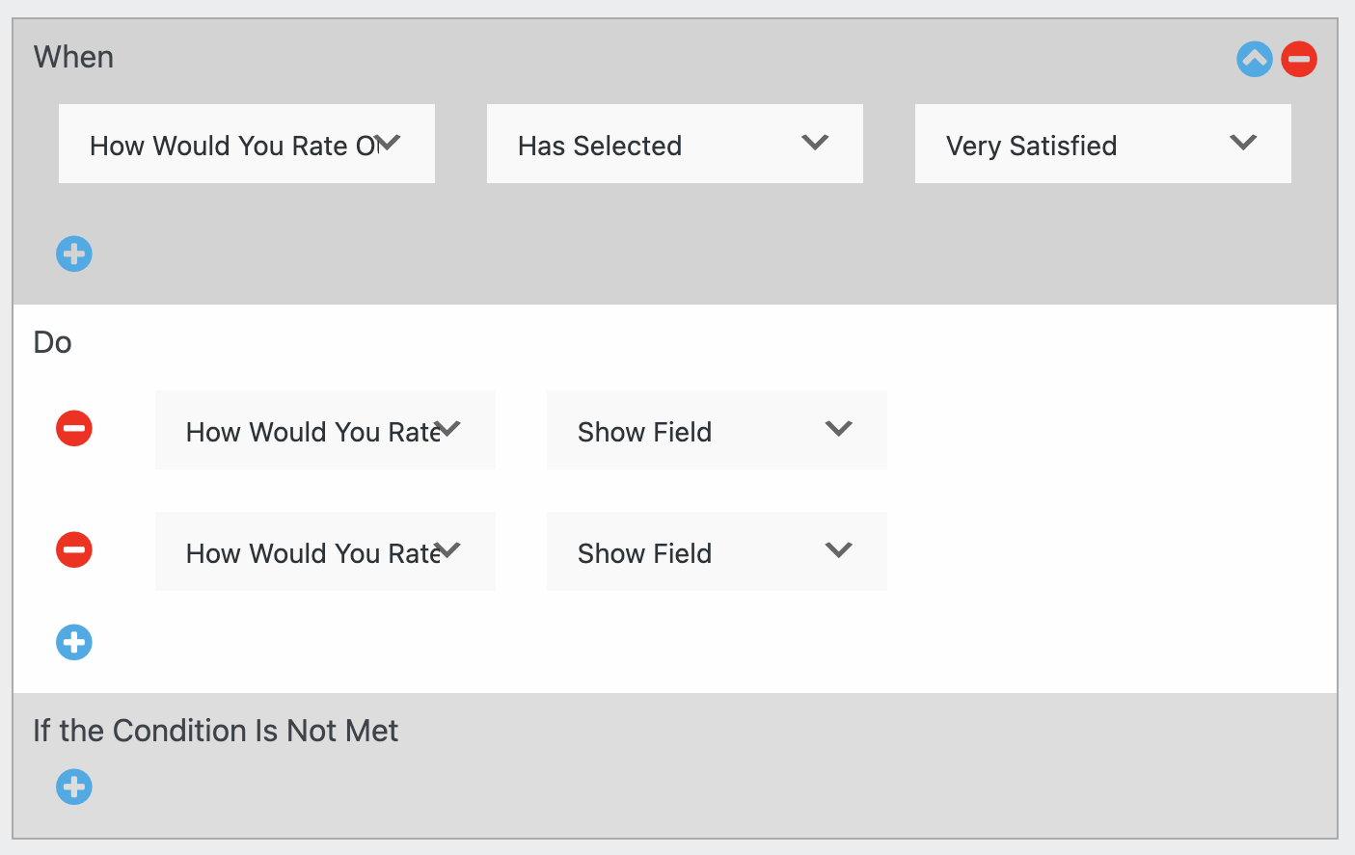Delete the second Do action row

point(74,549)
